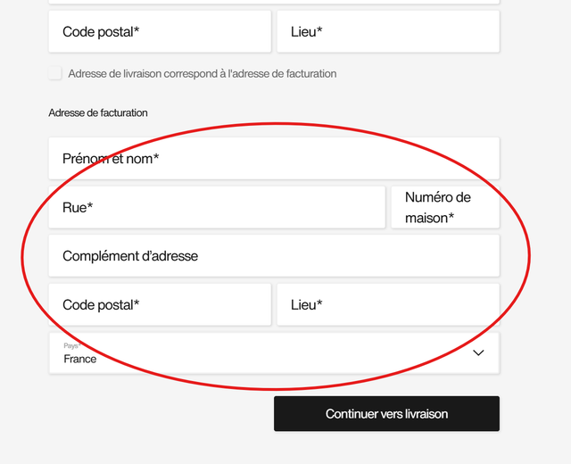Click into the billing Rue field
Image resolution: width=571 pixels, height=464 pixels.
click(217, 208)
